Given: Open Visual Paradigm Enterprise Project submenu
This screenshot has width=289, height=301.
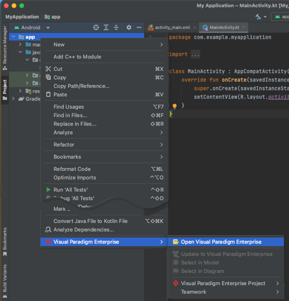Looking at the screenshot, I should [226, 283].
